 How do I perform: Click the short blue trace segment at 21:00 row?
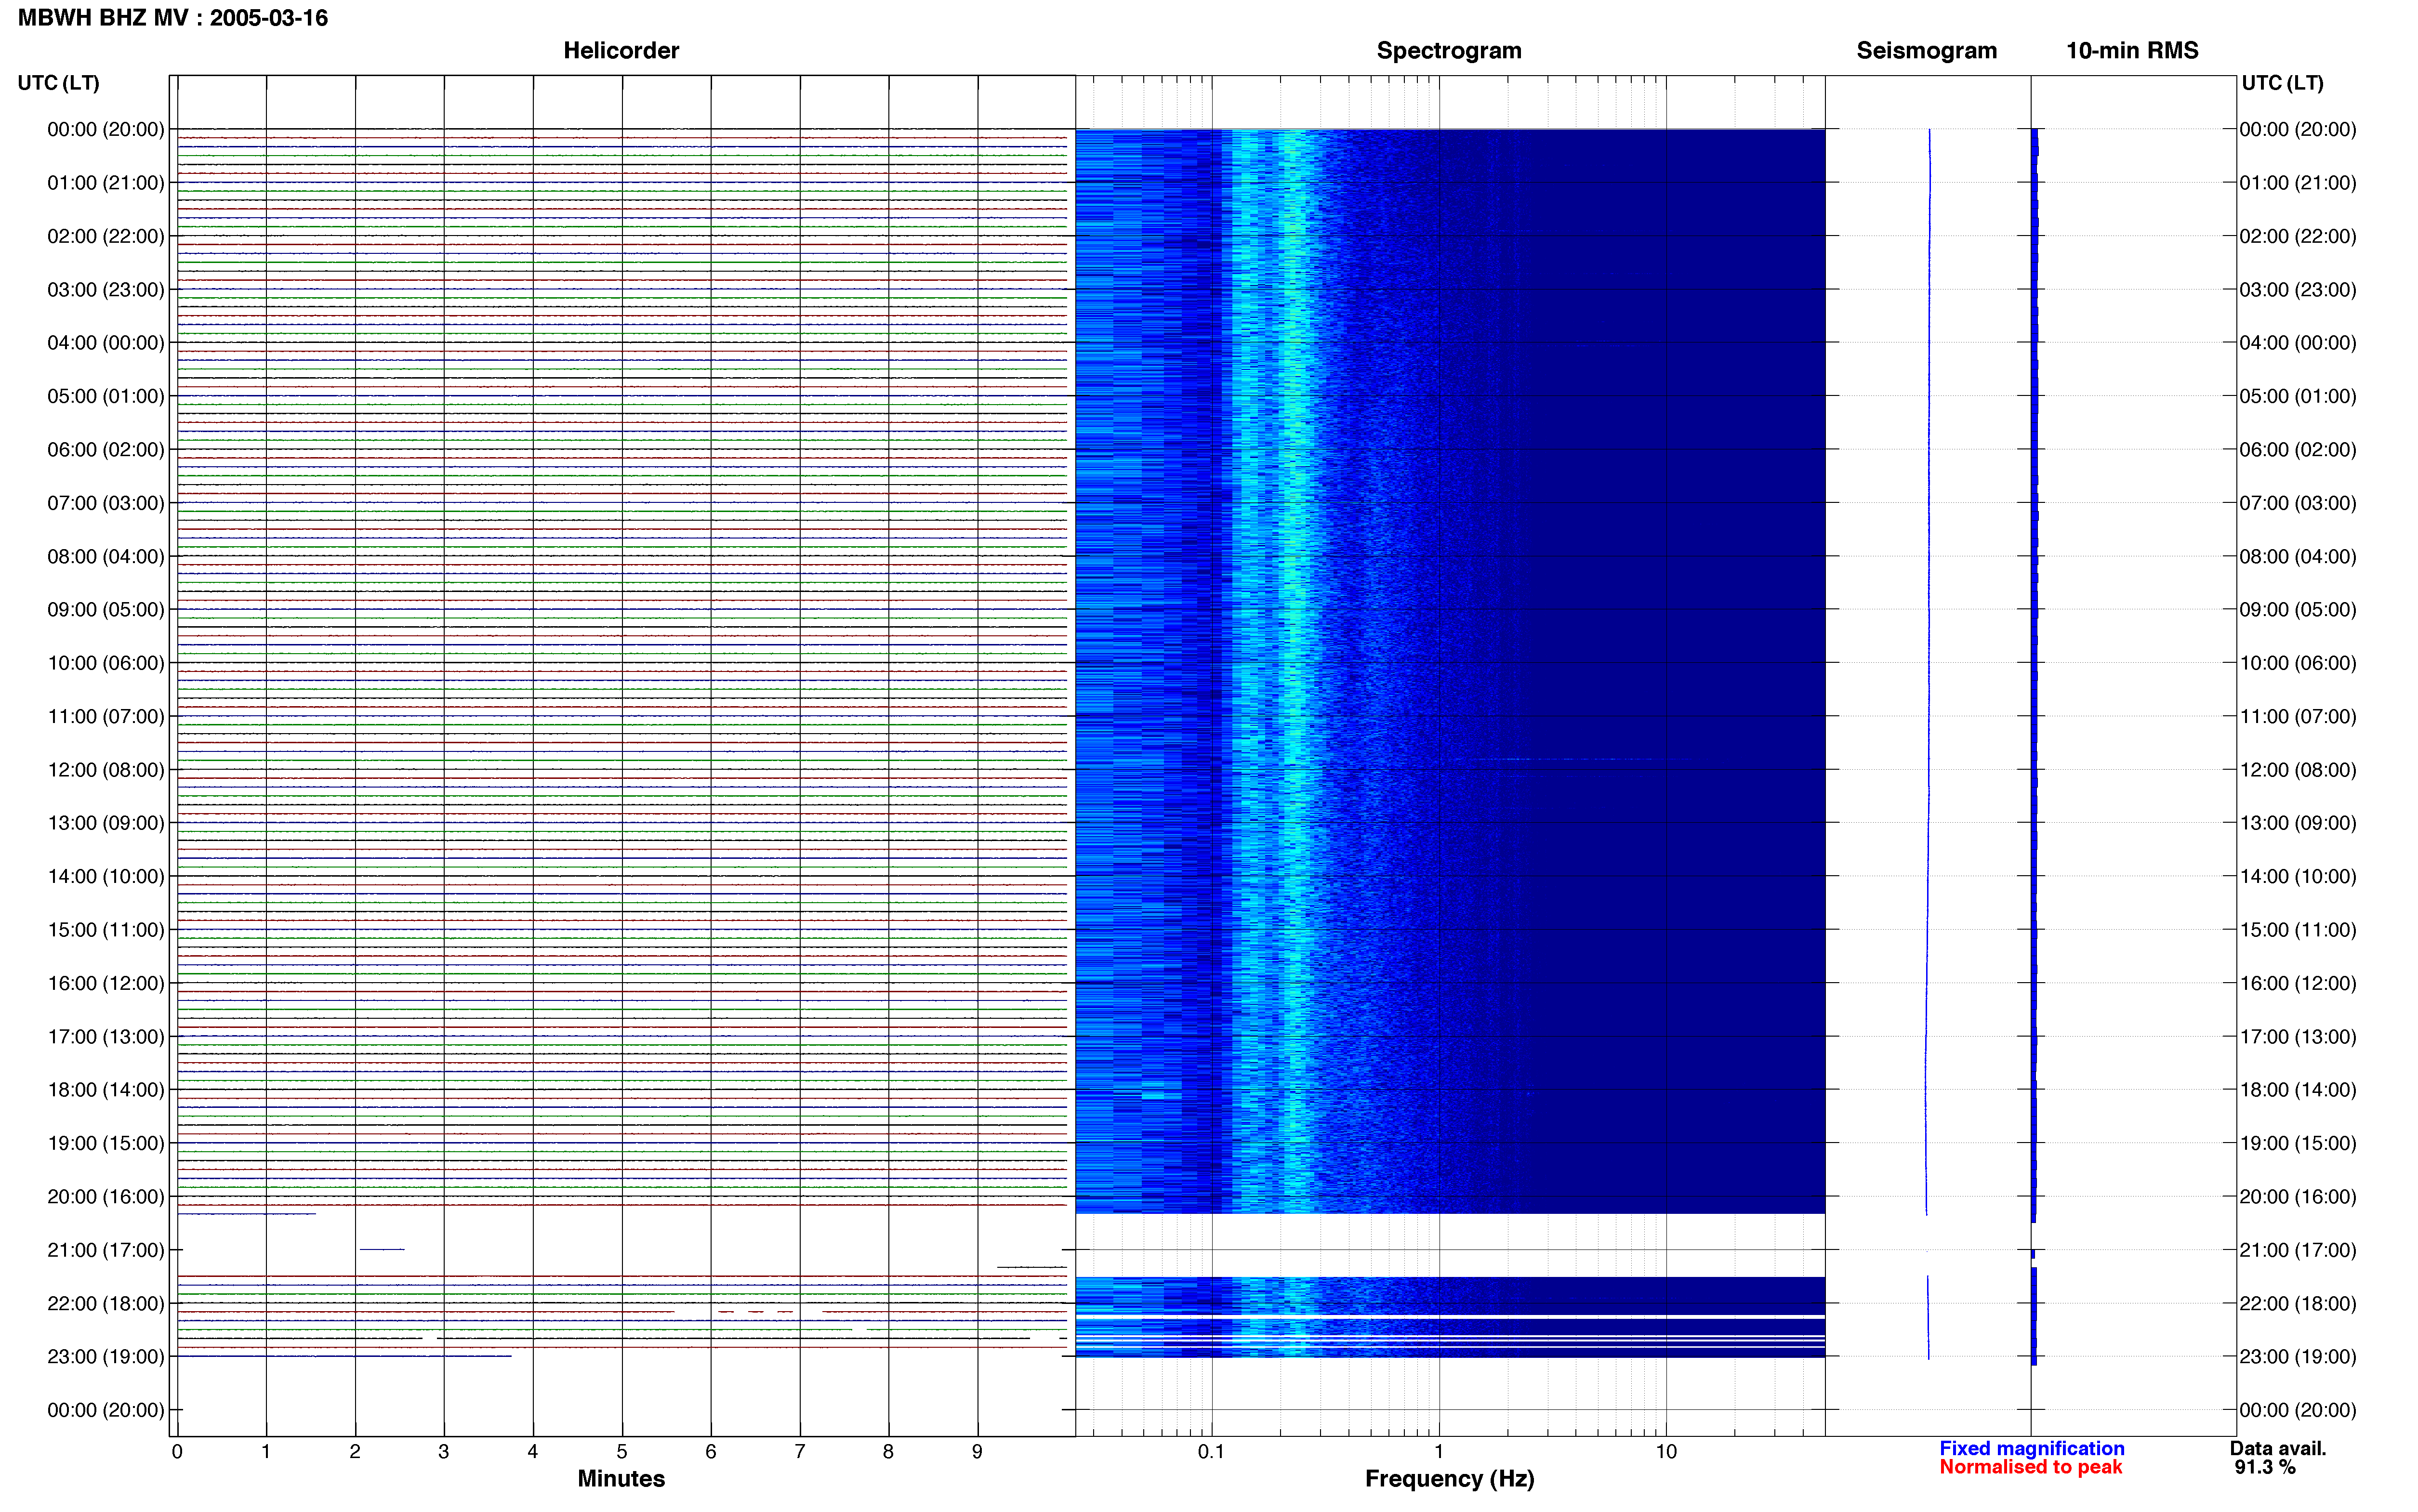382,1249
